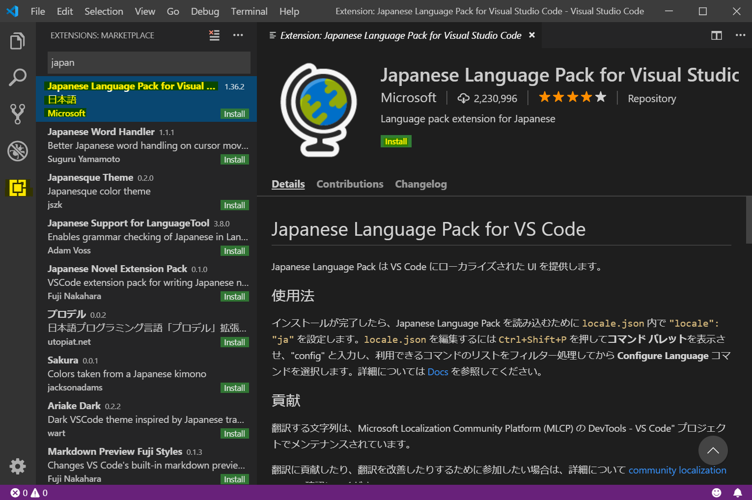Switch to the Changelog tab
This screenshot has width=752, height=500.
tap(420, 184)
